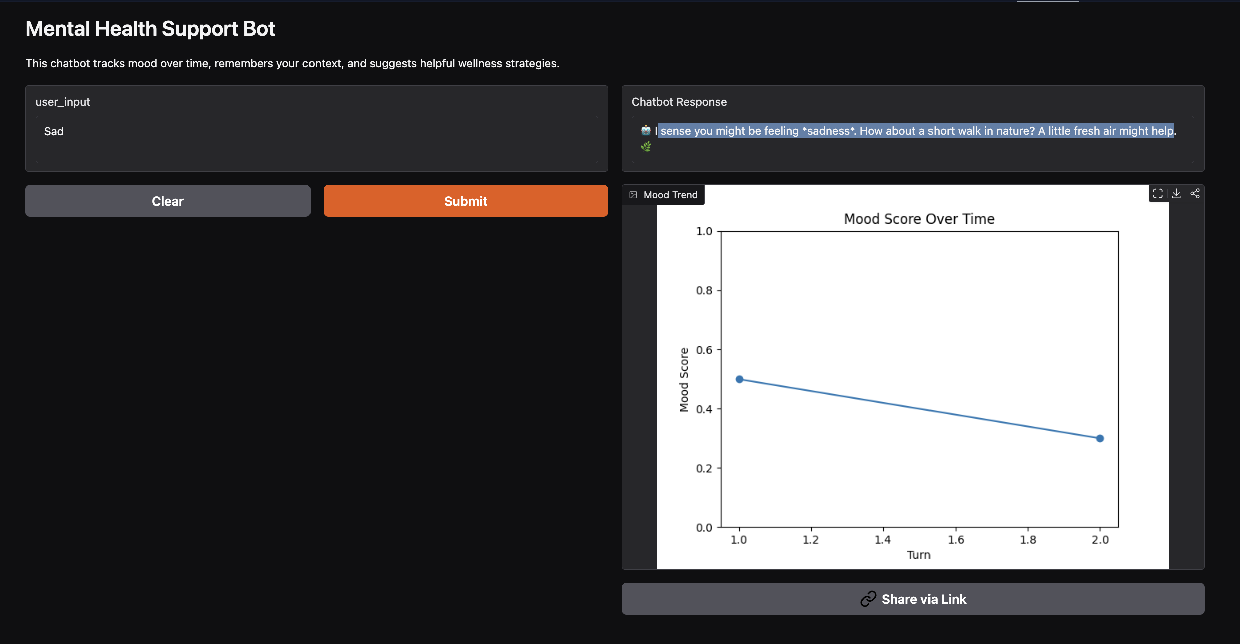The width and height of the screenshot is (1240, 644).
Task: Click the leaf emoji in response box
Action: [x=646, y=147]
